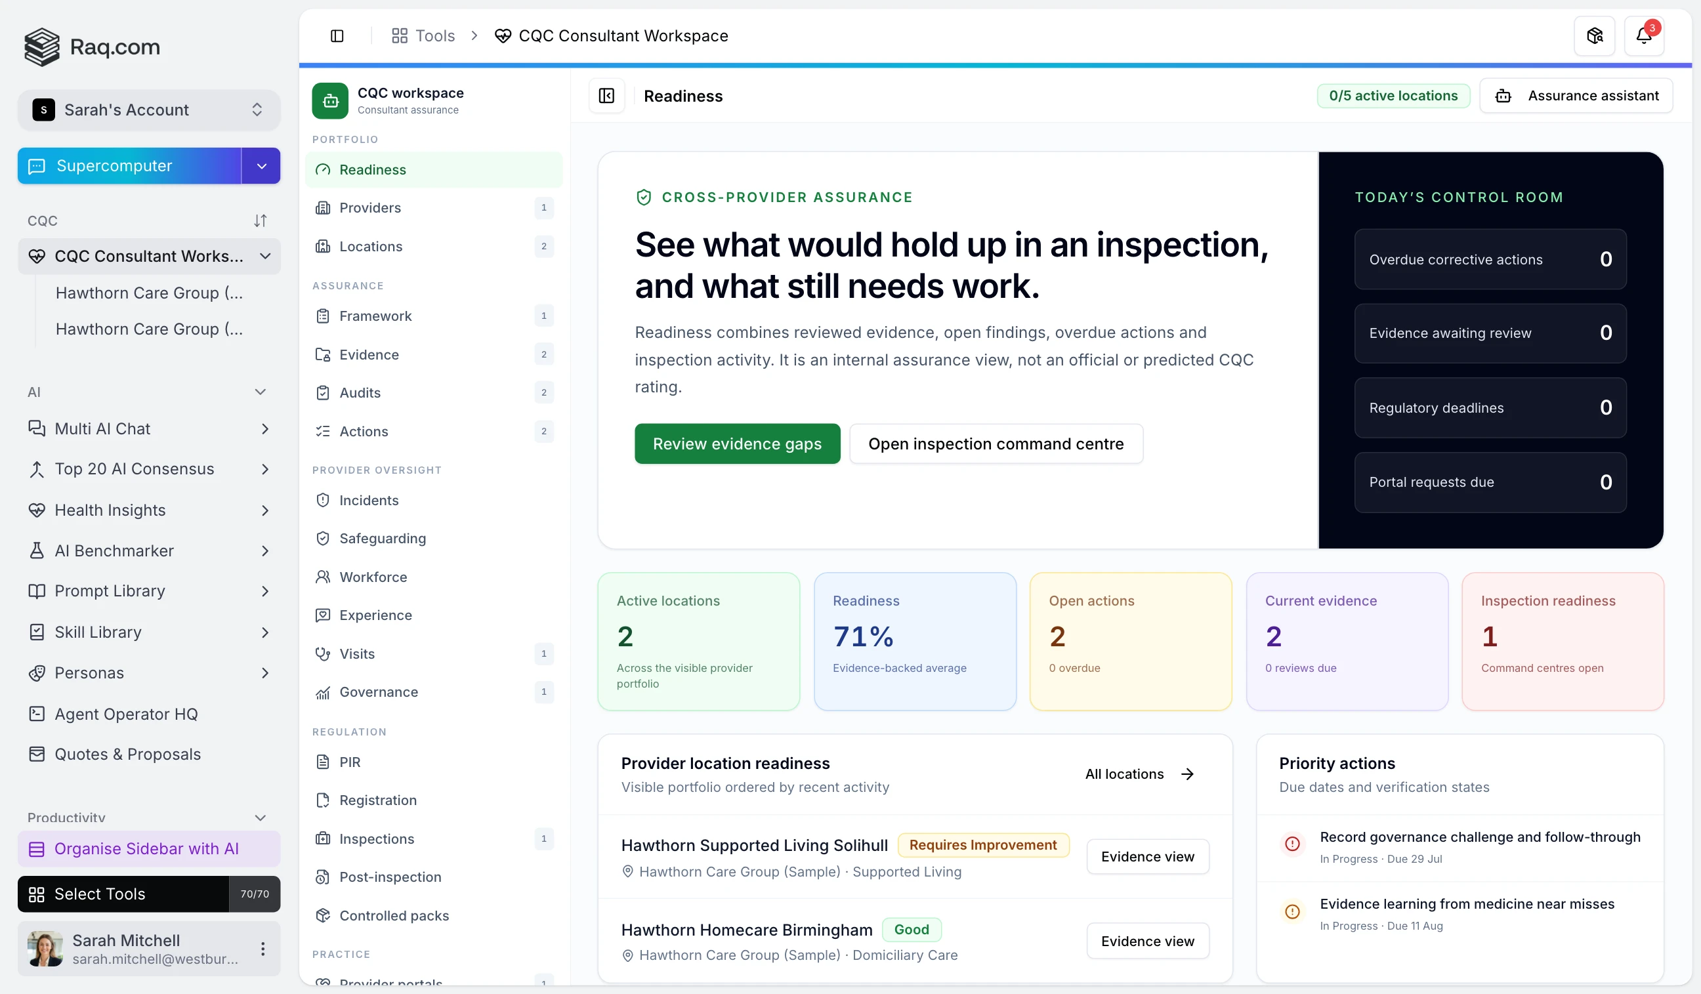The width and height of the screenshot is (1701, 994).
Task: Open Agent Operator HQ
Action: click(148, 714)
